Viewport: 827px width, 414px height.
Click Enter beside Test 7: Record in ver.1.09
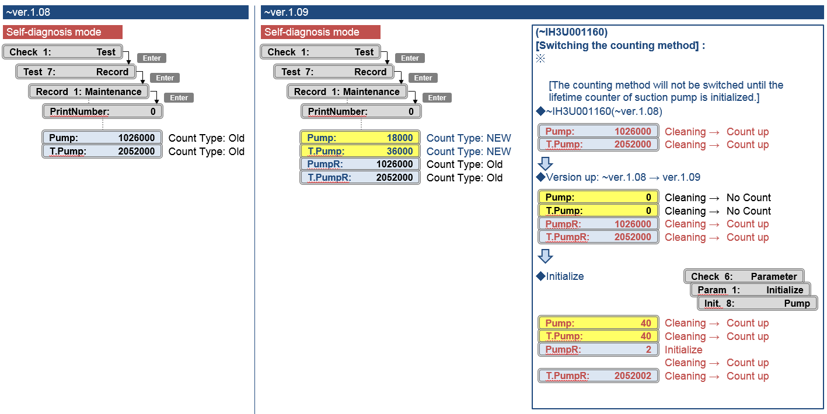[x=423, y=78]
